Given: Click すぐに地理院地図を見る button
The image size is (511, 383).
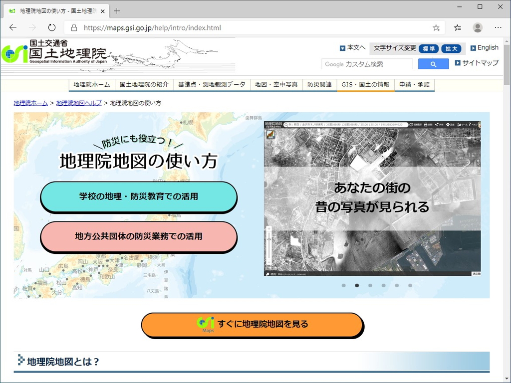Looking at the screenshot, I should click(253, 325).
